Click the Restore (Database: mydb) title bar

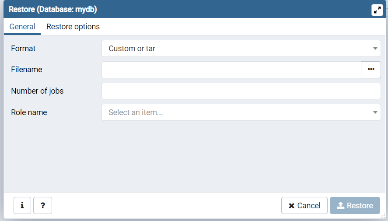(x=175, y=9)
